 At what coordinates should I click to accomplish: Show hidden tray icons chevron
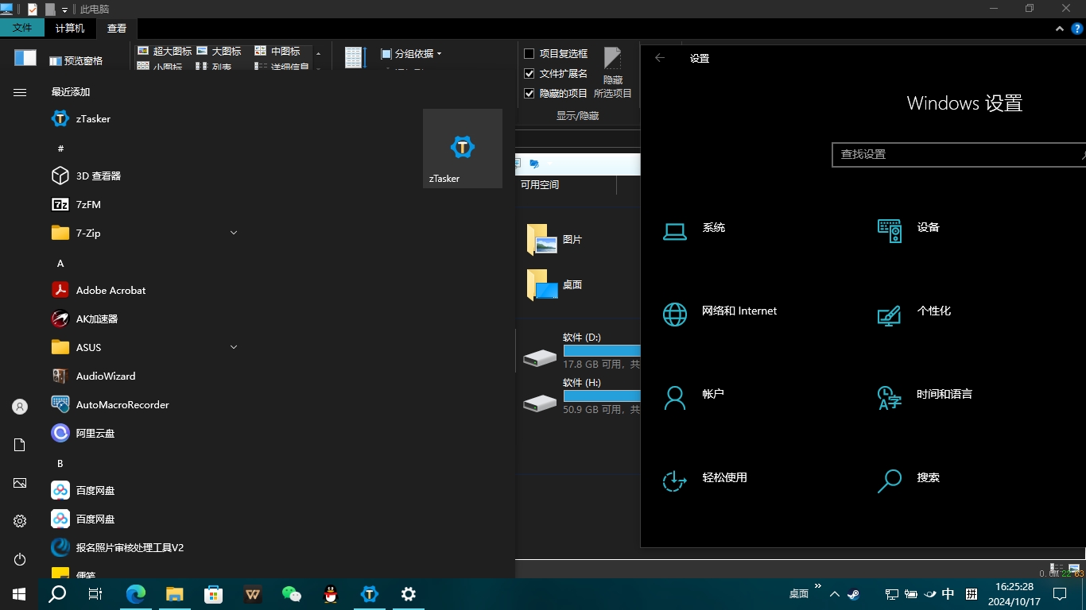click(834, 593)
